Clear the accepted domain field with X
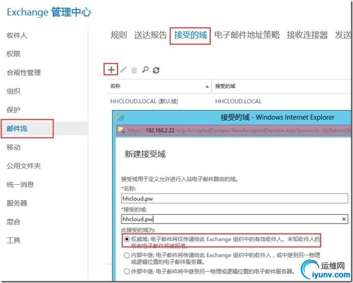Viewport: 353px width, 283px height. [x=343, y=219]
